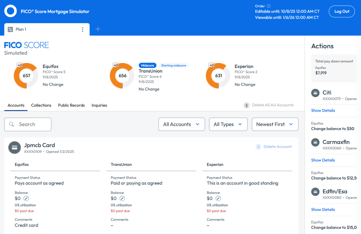Switch to the Public Records tab

coord(71,105)
